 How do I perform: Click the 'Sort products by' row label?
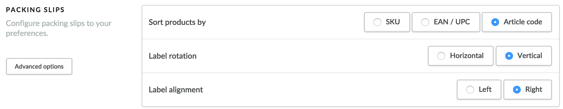(177, 22)
